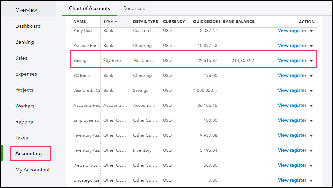Image resolution: width=333 pixels, height=188 pixels.
Task: Sort accounts by the Name column header
Action: pyautogui.click(x=80, y=22)
